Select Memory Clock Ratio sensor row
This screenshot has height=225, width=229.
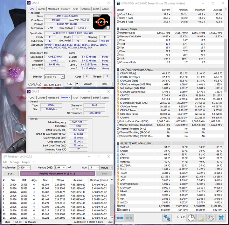point(170,36)
